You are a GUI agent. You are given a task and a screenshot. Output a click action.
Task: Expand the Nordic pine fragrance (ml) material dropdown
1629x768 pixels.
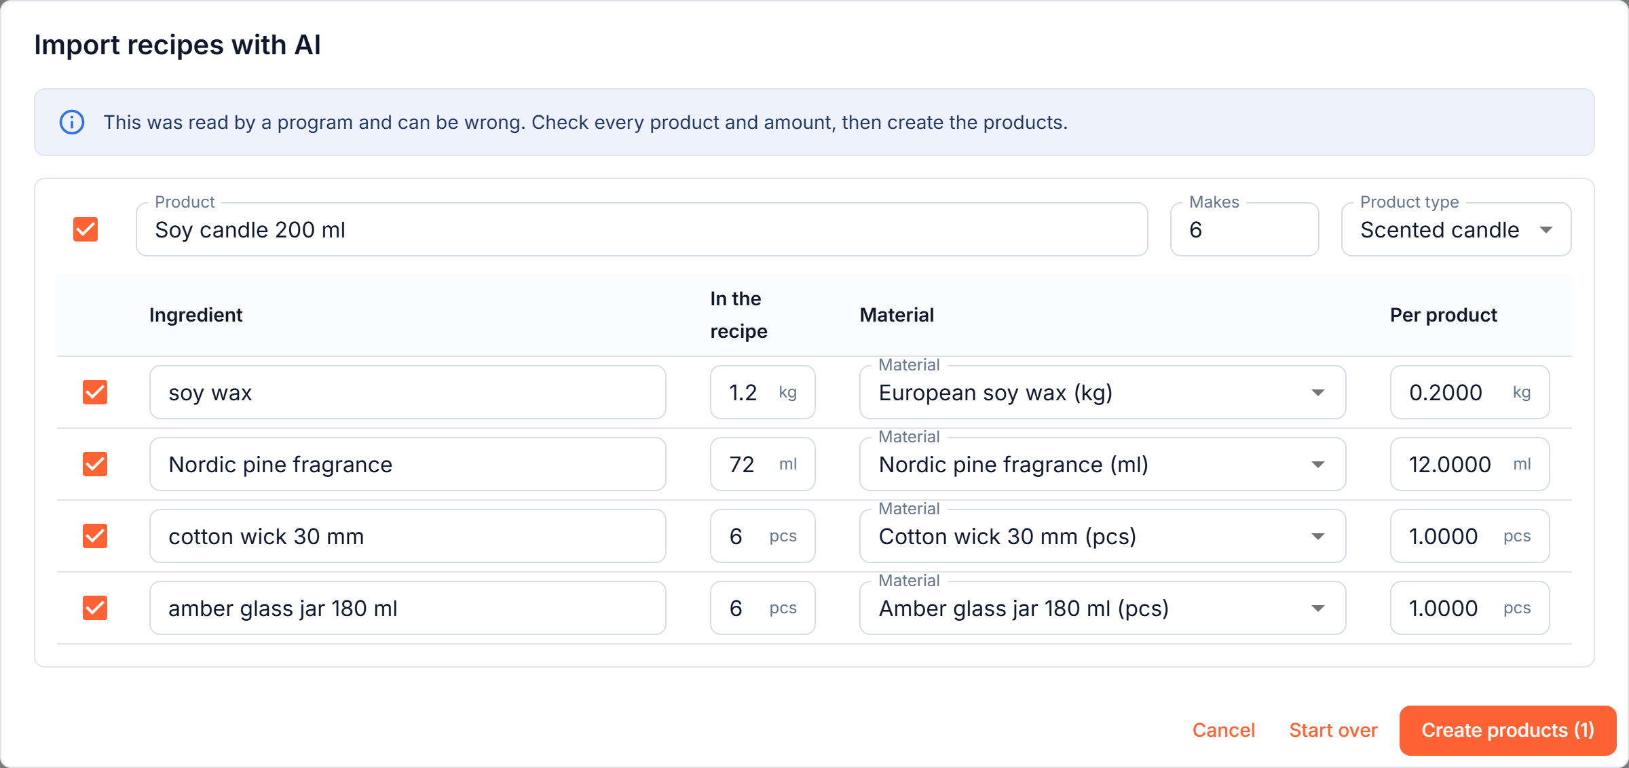(x=1102, y=464)
